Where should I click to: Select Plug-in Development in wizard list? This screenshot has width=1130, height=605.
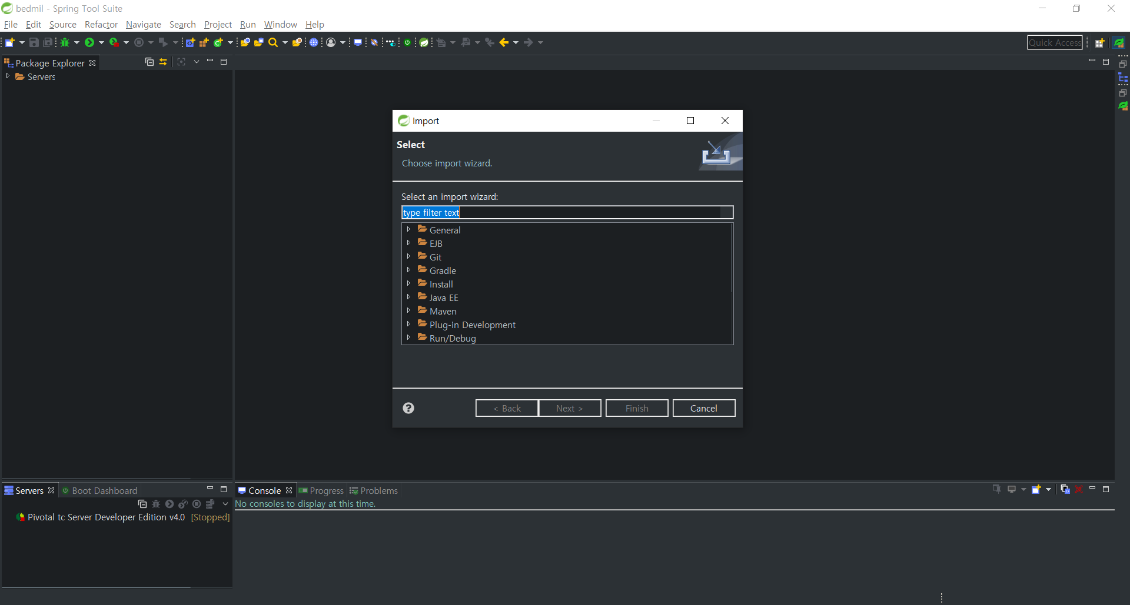(x=472, y=325)
